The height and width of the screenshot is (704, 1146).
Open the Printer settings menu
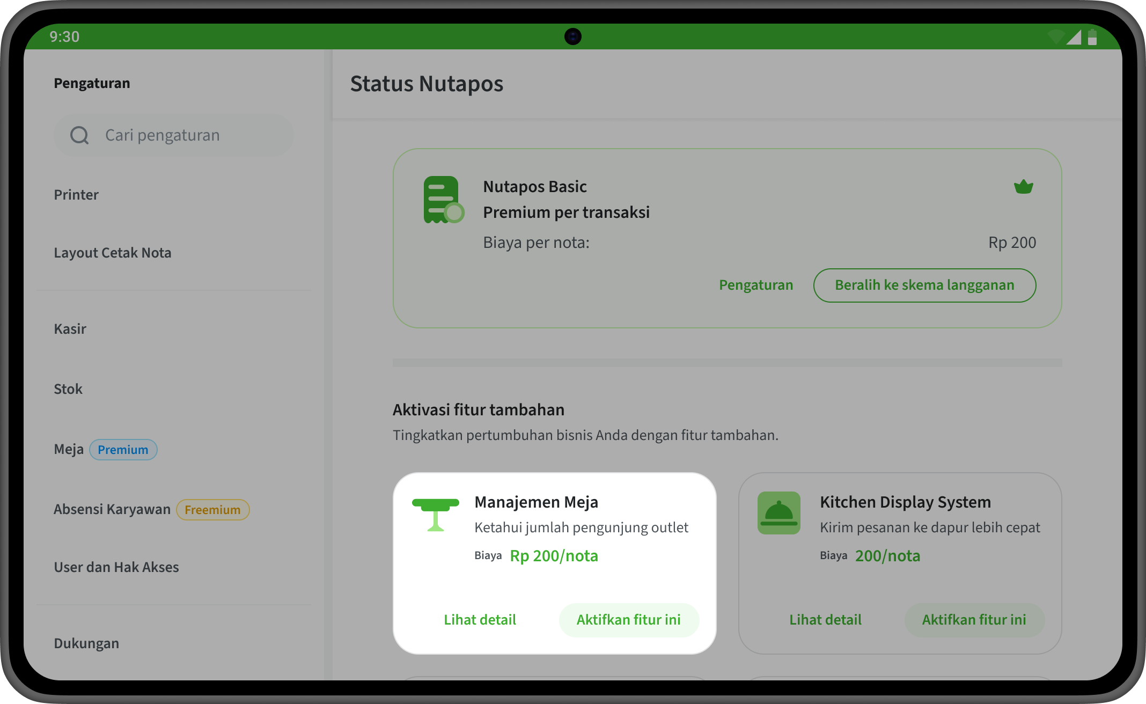point(76,195)
